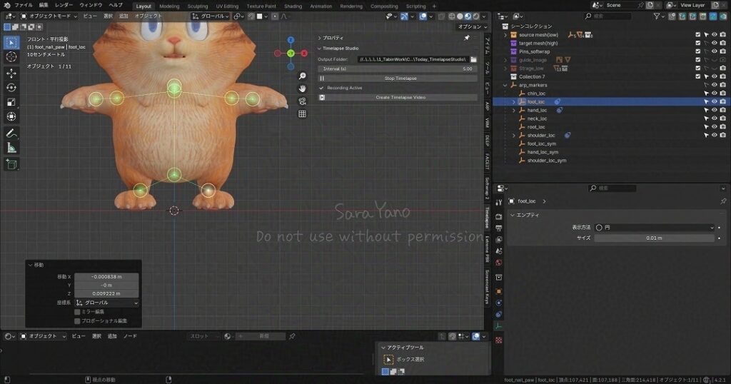731x384 pixels.
Task: Toggle the ミラー編集 checkbox
Action: tap(77, 312)
